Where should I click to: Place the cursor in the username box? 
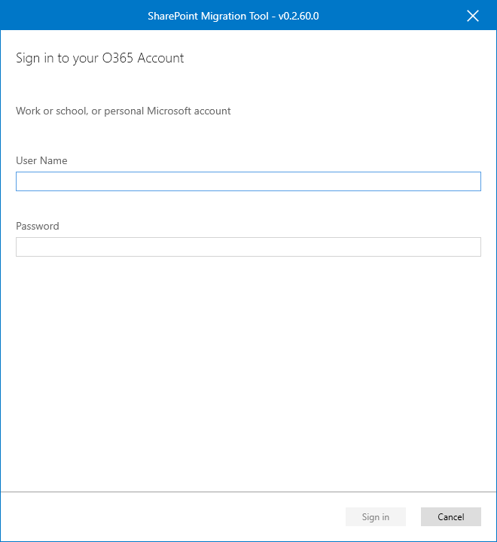pos(248,181)
